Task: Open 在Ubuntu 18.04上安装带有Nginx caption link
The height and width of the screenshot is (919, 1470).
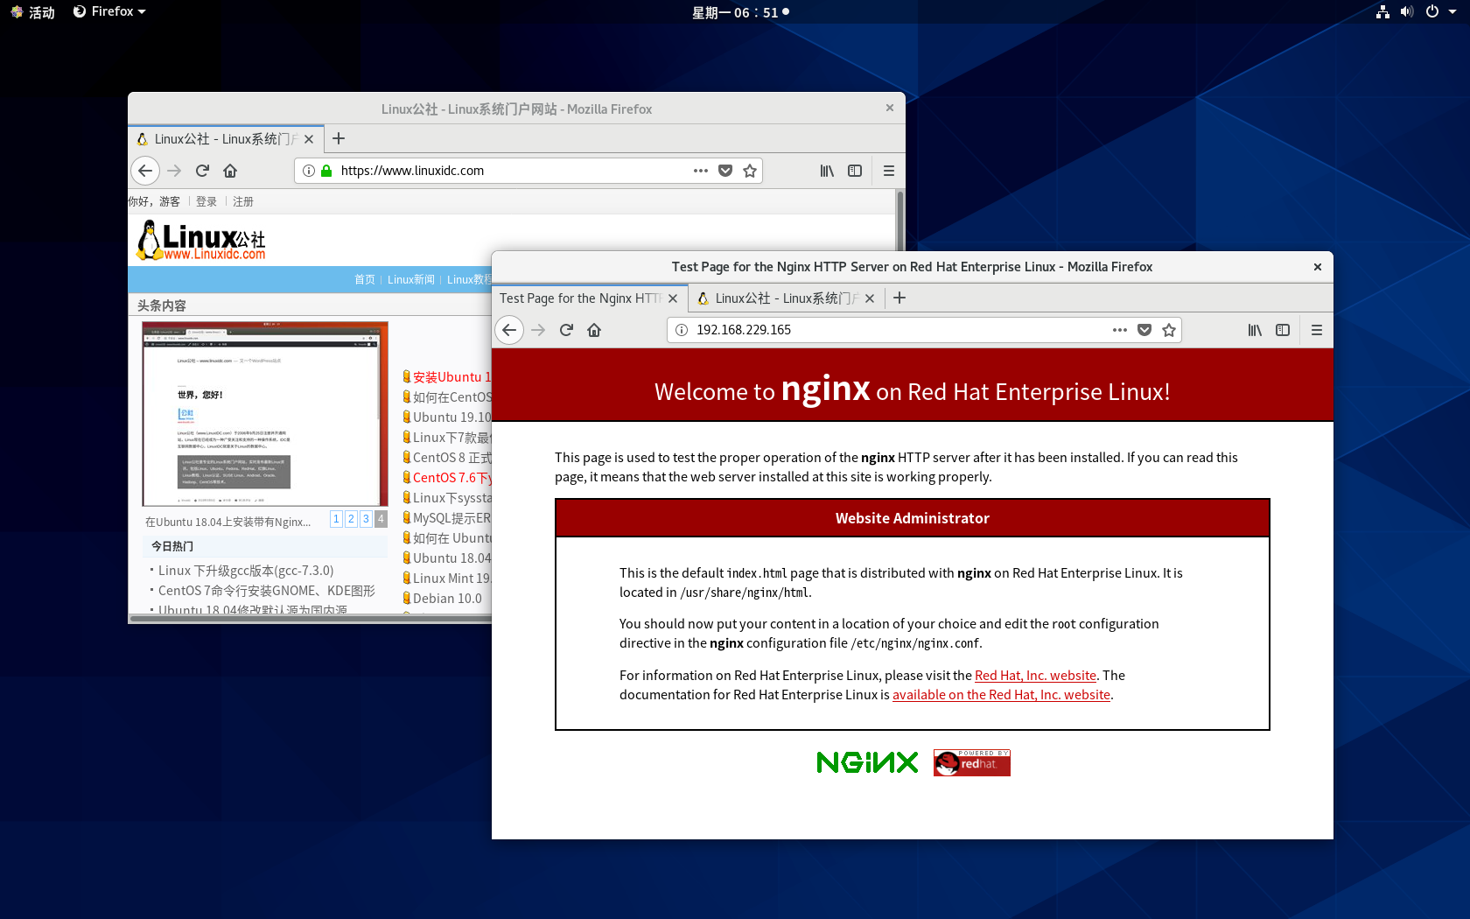Action: click(227, 523)
